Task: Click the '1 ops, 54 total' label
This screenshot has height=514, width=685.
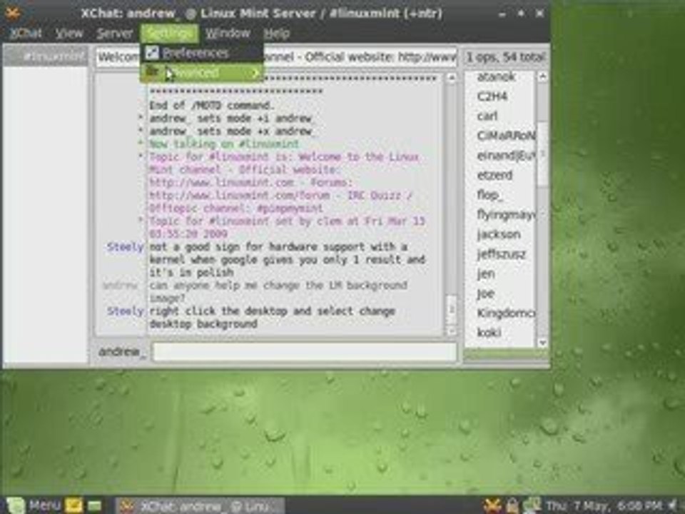Action: tap(506, 57)
